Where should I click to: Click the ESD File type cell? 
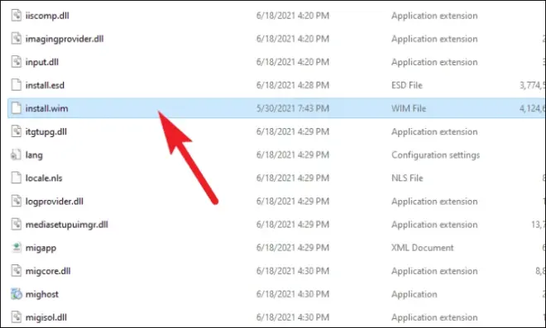click(407, 85)
